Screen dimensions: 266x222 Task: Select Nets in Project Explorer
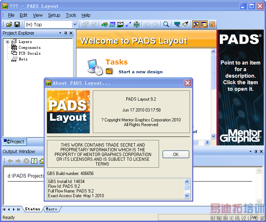click(x=23, y=59)
